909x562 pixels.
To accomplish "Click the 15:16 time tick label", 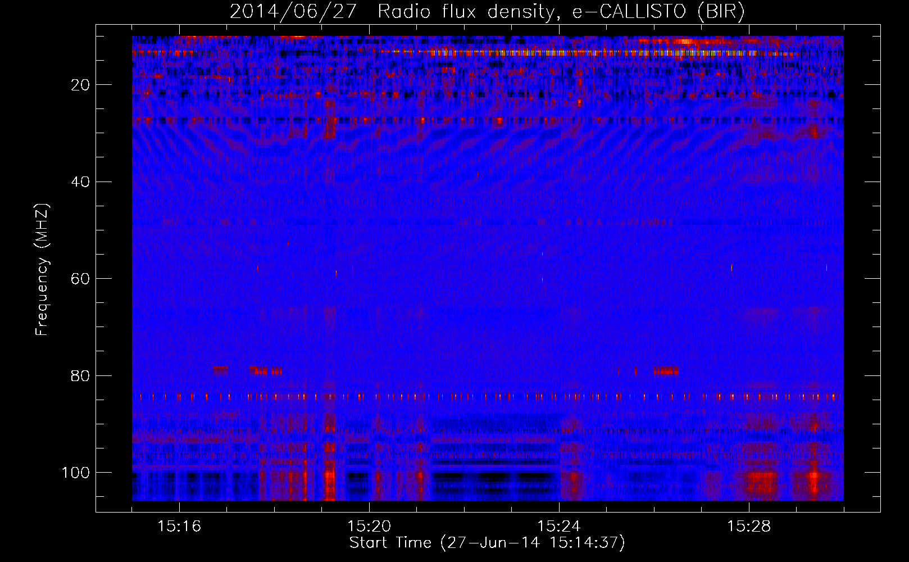I will [179, 527].
